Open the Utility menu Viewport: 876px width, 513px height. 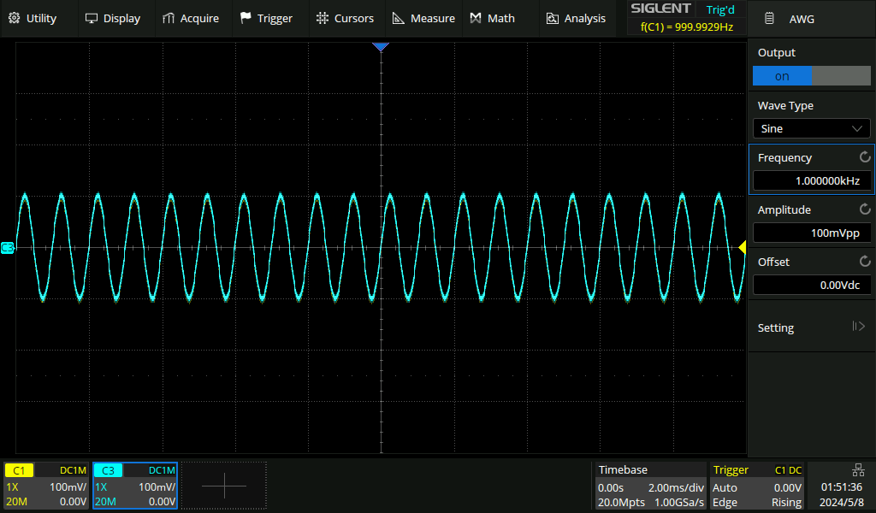(33, 19)
